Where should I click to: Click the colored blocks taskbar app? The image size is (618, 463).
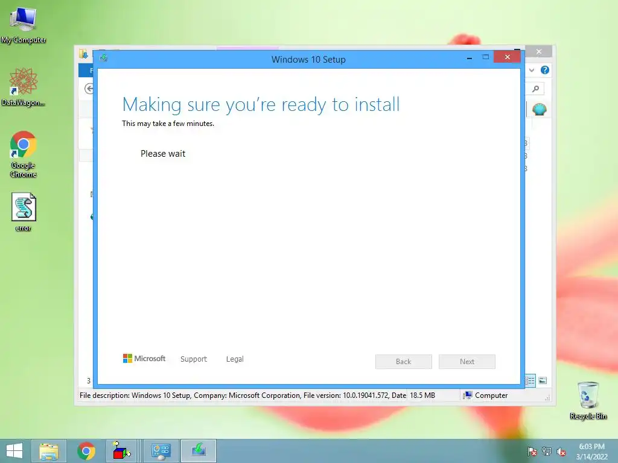tap(121, 451)
